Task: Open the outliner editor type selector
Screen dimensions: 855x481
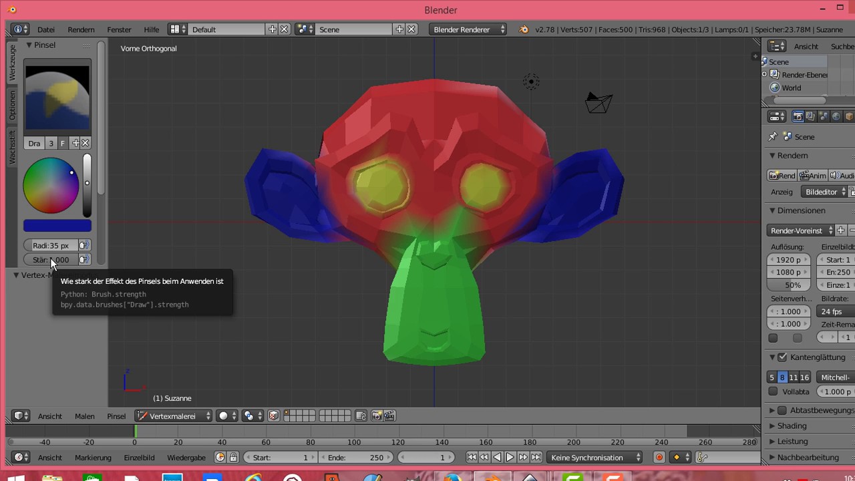Action: [777, 46]
